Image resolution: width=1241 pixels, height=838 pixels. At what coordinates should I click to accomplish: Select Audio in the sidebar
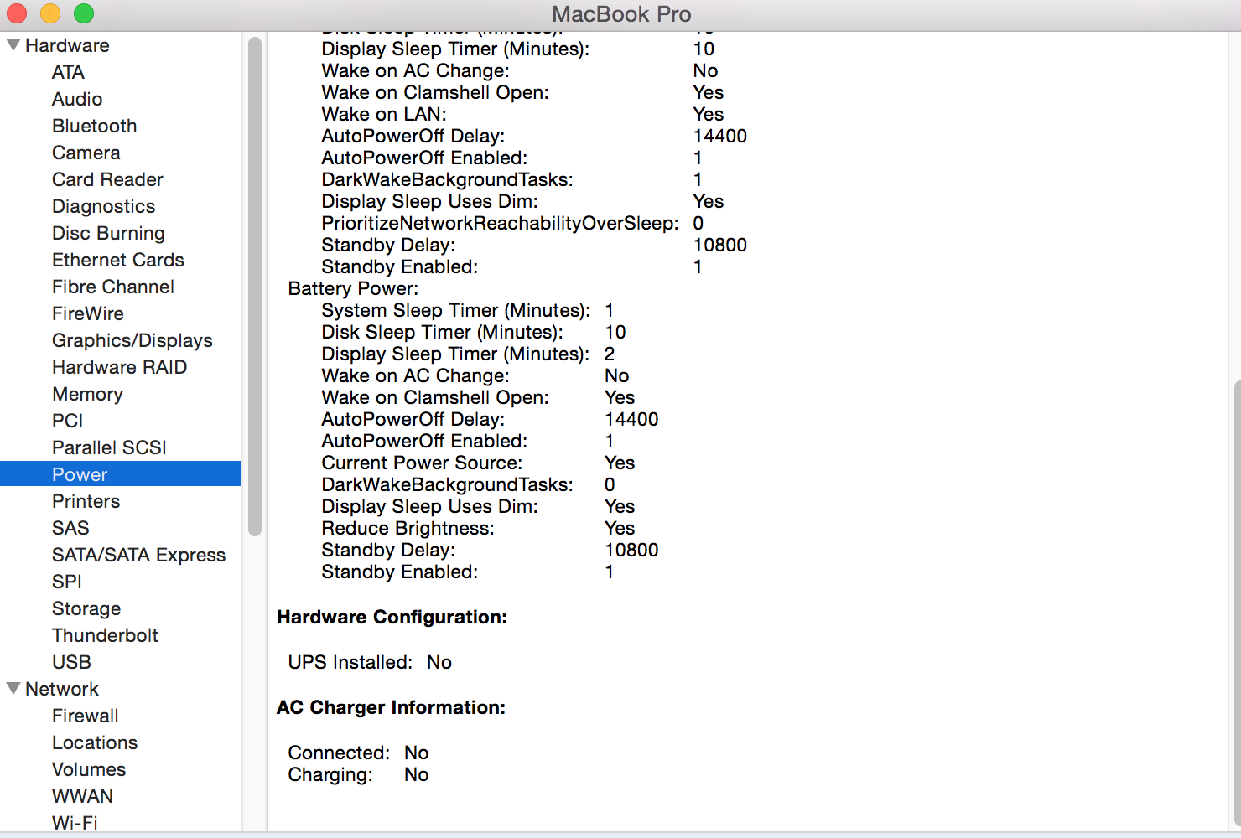77,99
